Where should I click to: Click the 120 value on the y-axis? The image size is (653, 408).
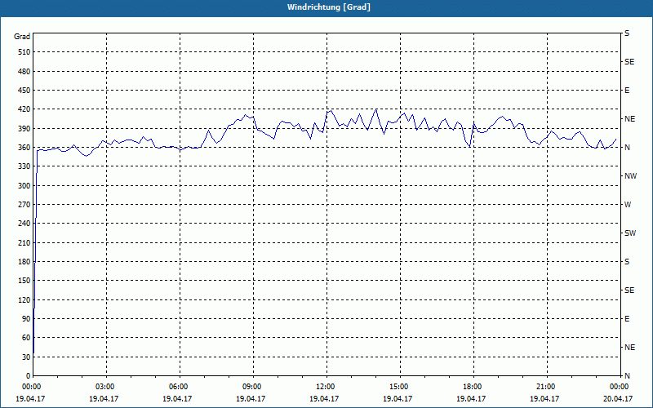coord(24,299)
